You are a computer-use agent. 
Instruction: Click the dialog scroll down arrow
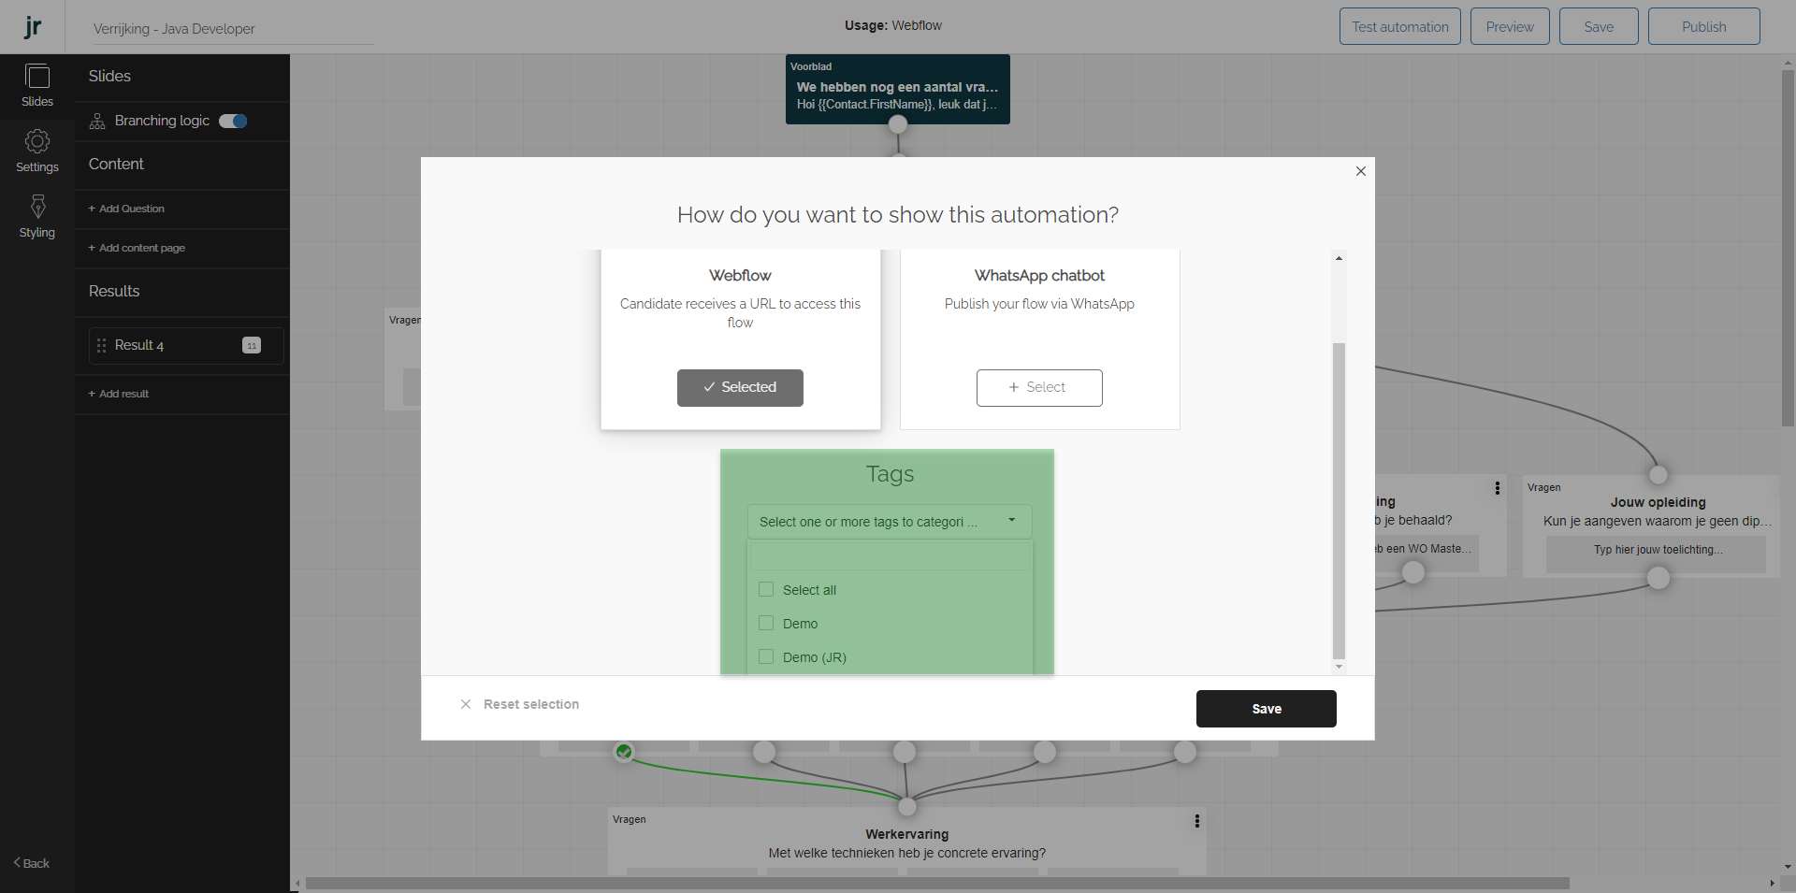coord(1339,667)
